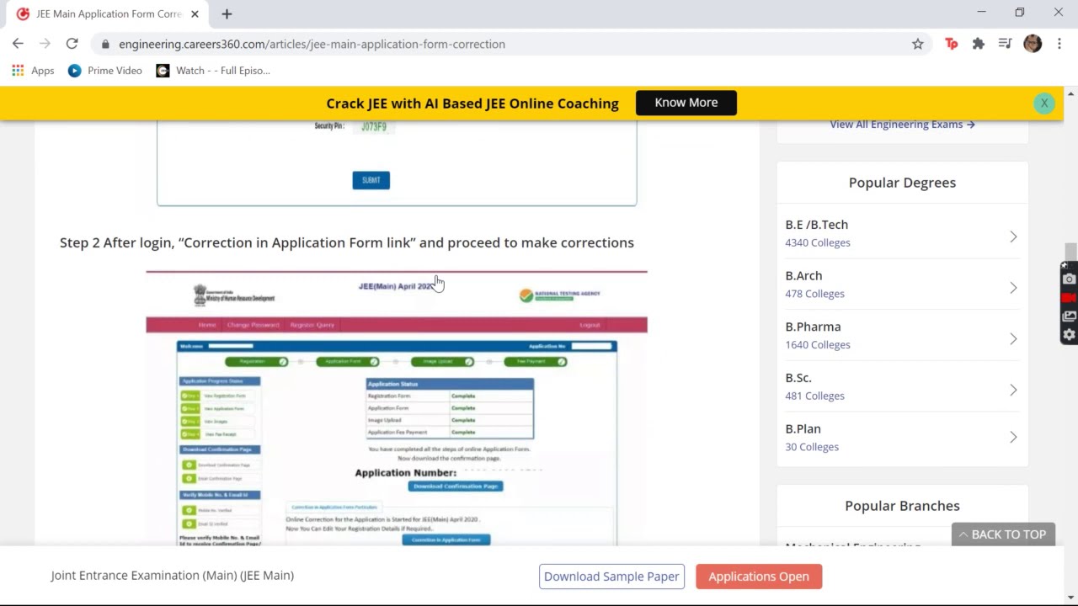Click the page vertical scrollbar thumb
Screen dimensions: 1078x606
[x=1070, y=252]
